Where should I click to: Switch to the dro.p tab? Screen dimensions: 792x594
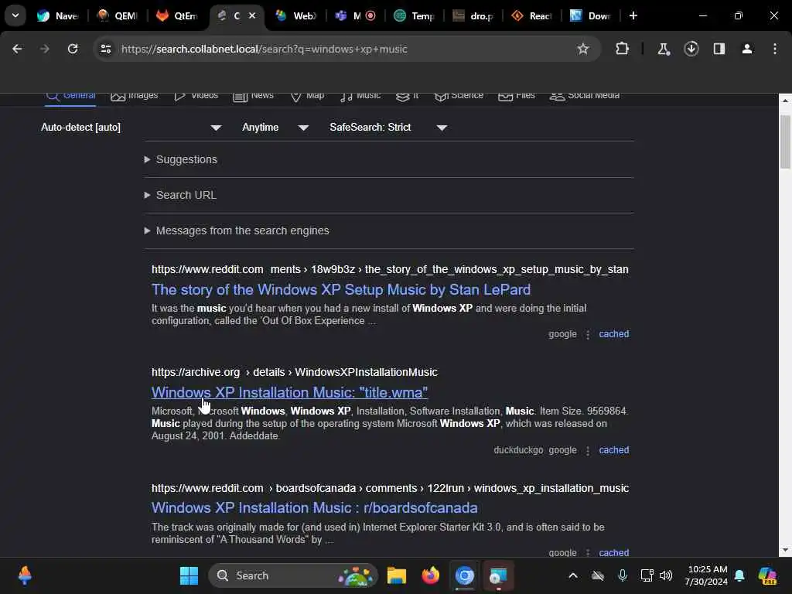tap(473, 15)
